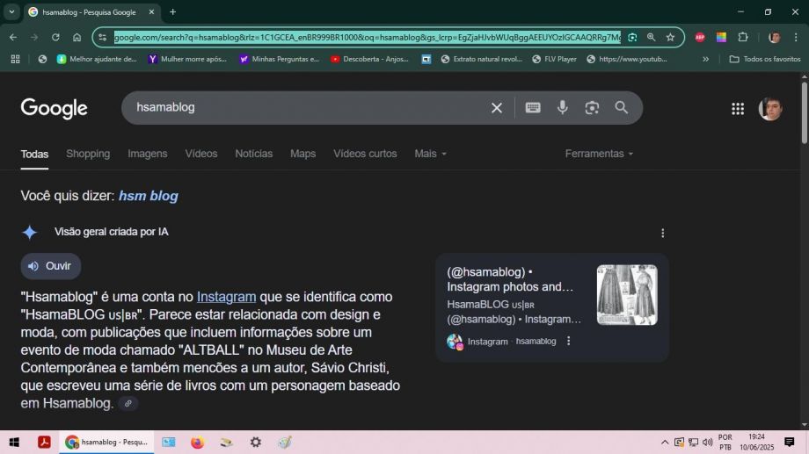Select the Todas results tab
The image size is (809, 454).
pyautogui.click(x=34, y=154)
